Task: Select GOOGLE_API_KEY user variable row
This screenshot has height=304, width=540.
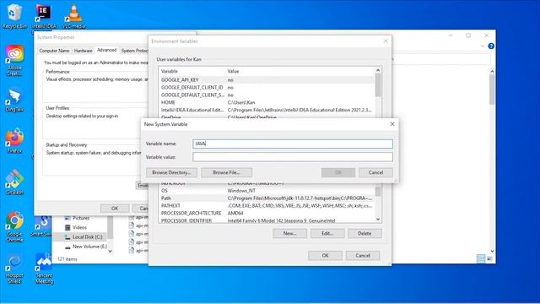Action: (267, 80)
